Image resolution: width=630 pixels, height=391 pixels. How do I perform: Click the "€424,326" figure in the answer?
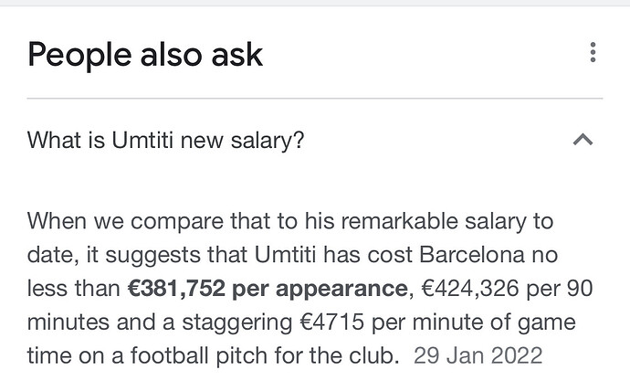467,289
